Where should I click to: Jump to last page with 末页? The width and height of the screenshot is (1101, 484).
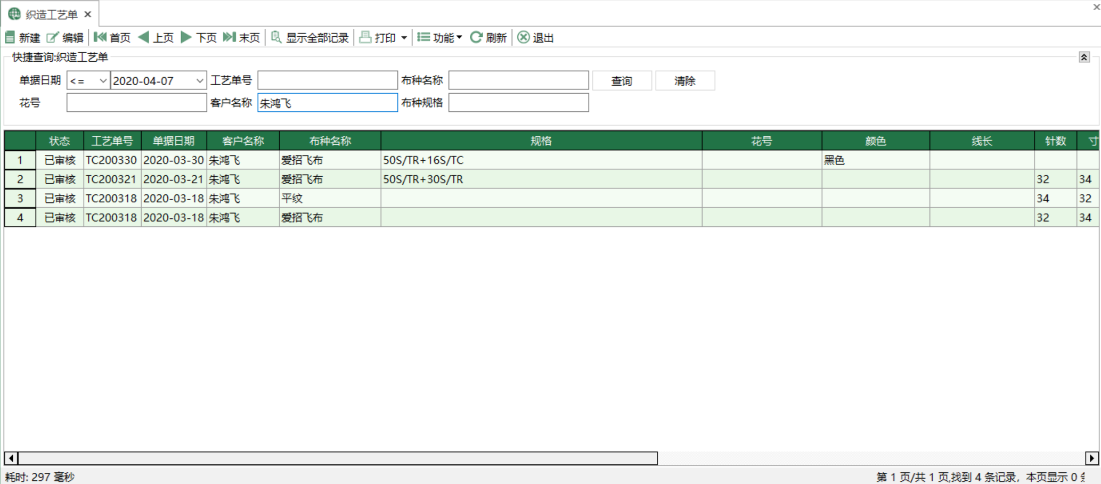[241, 37]
